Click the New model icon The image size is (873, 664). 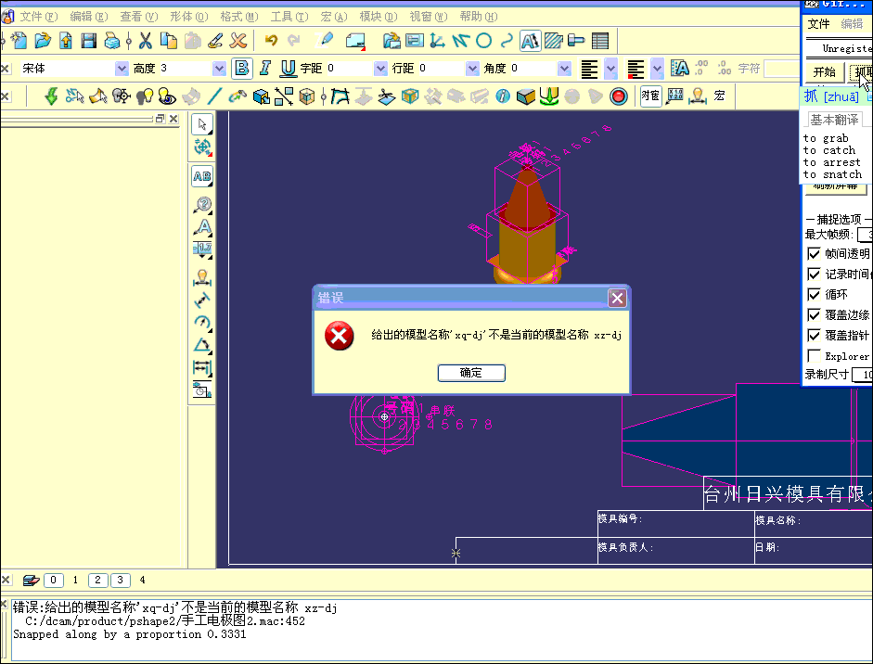[19, 41]
